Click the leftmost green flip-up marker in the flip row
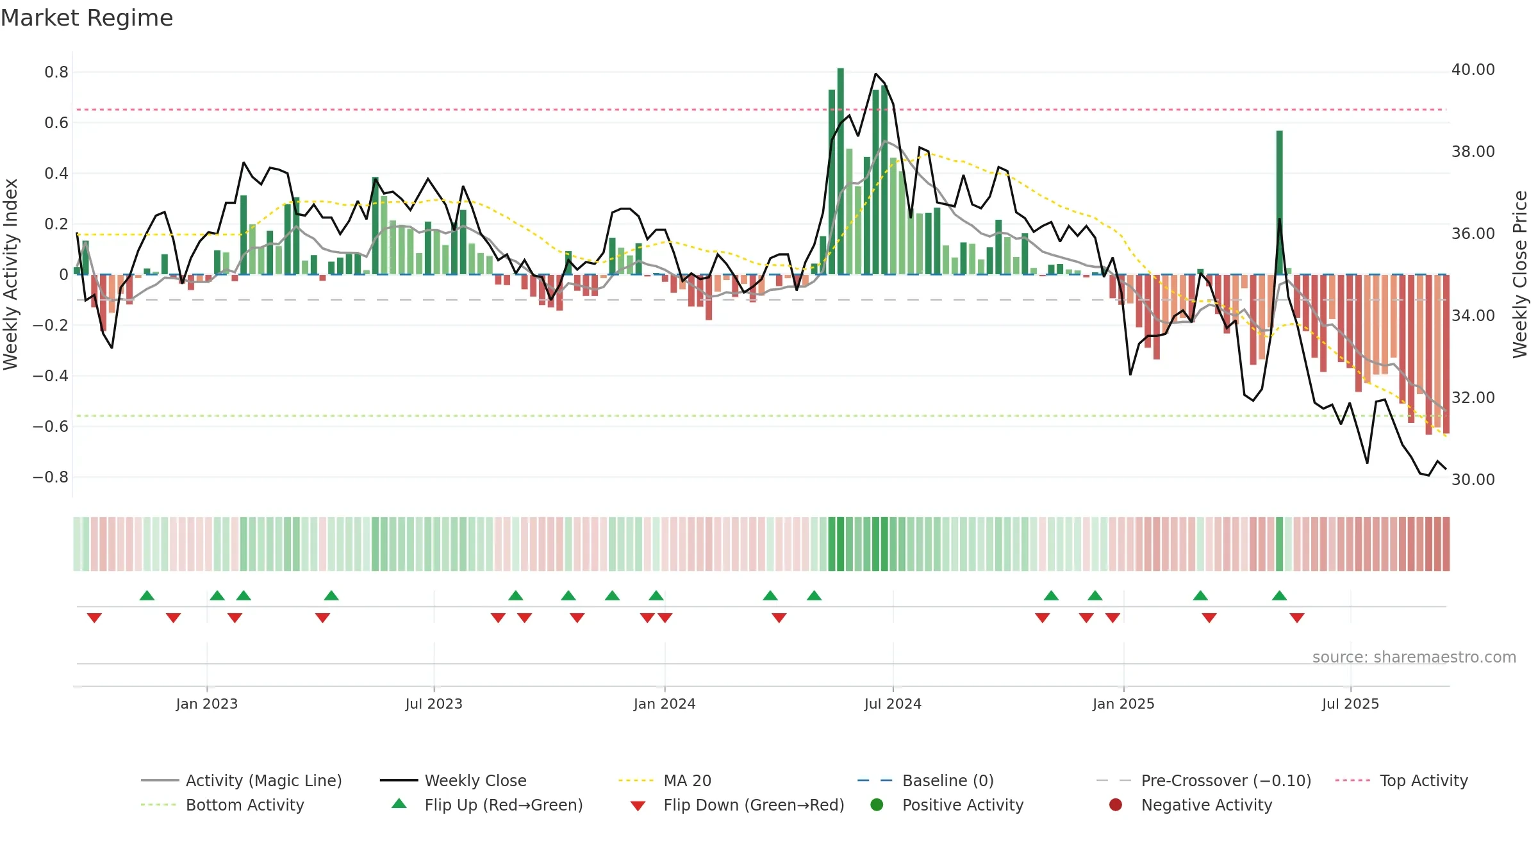1538x865 pixels. [147, 596]
